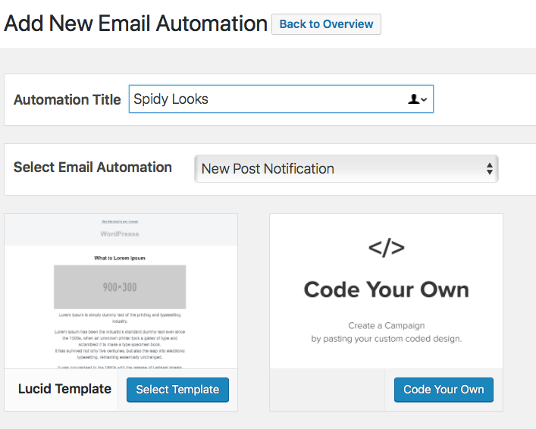Click the Back to Overview button
This screenshot has width=536, height=429.
tap(326, 24)
